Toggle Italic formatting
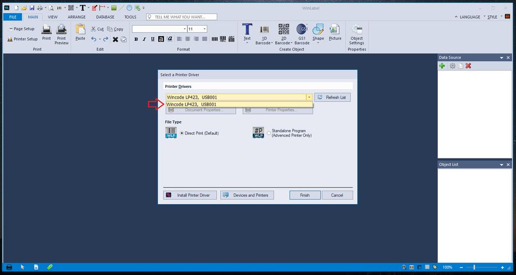Screen dimensions: 516x275 (x=144, y=39)
